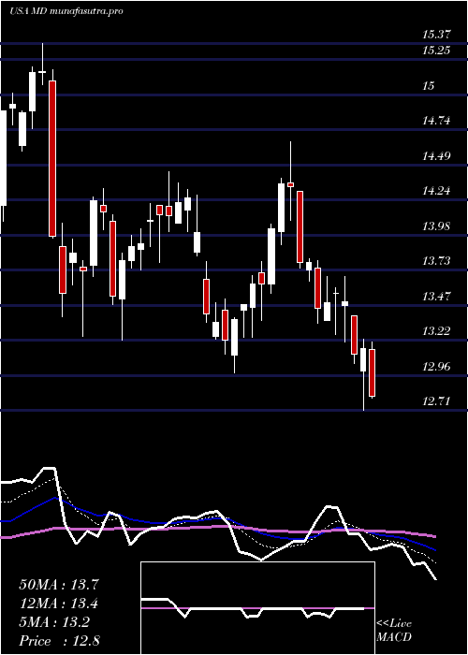Select the 13.47 price level label

tap(436, 297)
